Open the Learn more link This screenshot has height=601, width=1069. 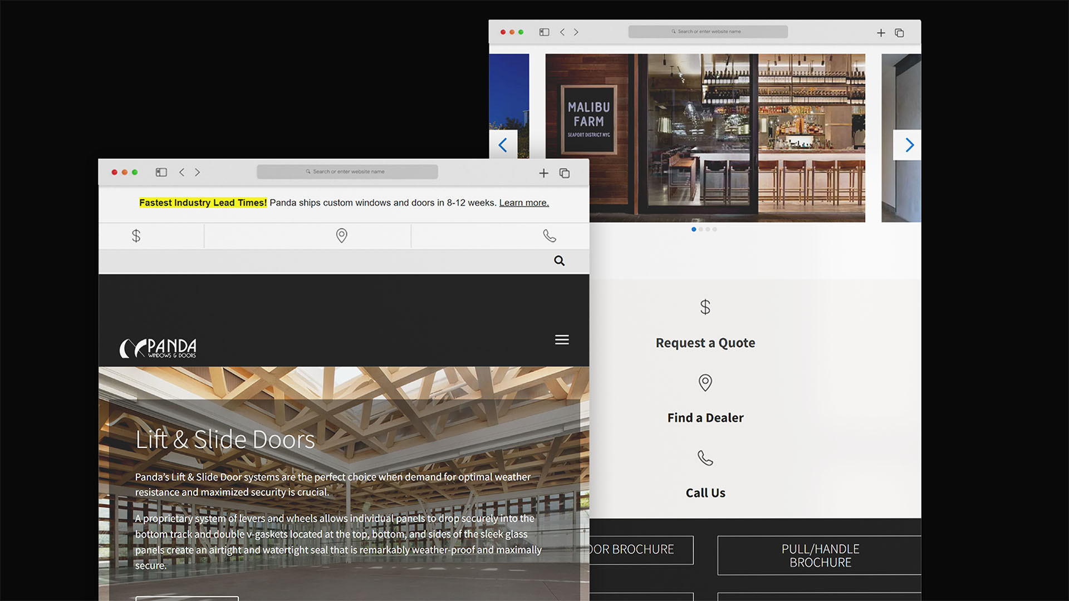point(524,203)
